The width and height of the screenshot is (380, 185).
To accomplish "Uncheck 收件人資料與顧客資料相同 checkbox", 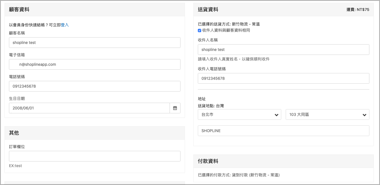I will click(200, 31).
